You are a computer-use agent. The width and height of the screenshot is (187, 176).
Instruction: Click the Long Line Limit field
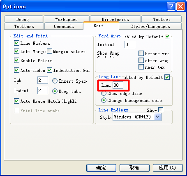pyautogui.click(x=118, y=85)
